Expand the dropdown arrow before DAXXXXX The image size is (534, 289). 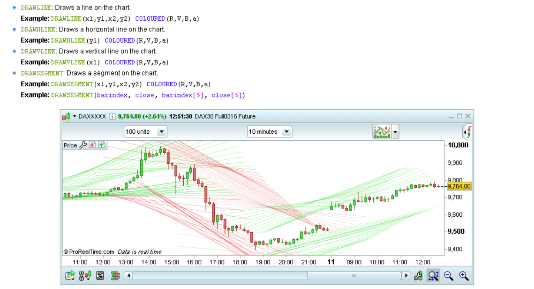pyautogui.click(x=75, y=116)
